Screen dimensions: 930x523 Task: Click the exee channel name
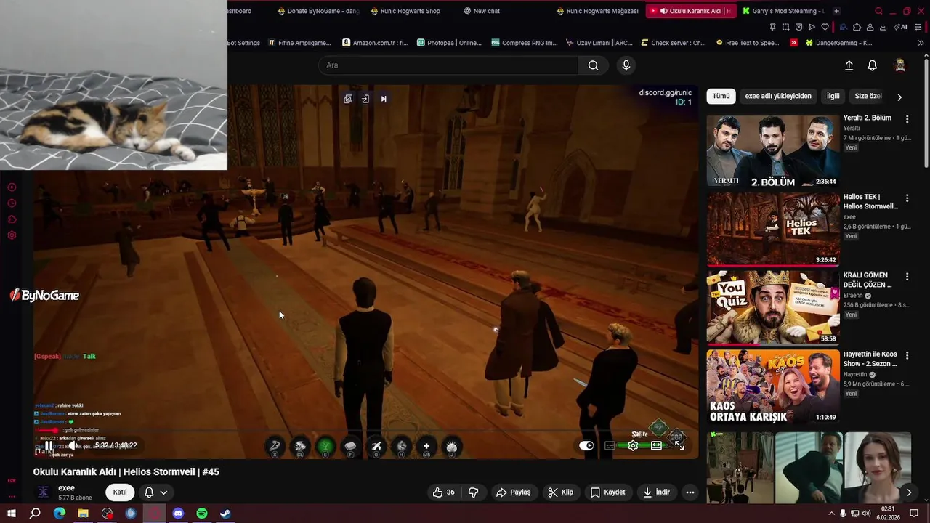tap(66, 487)
